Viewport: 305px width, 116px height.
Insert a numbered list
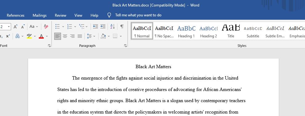pyautogui.click(x=69, y=27)
